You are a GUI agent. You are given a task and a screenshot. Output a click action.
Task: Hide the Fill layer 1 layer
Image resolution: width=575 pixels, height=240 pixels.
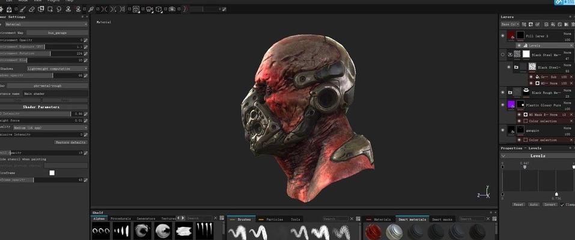(x=503, y=35)
